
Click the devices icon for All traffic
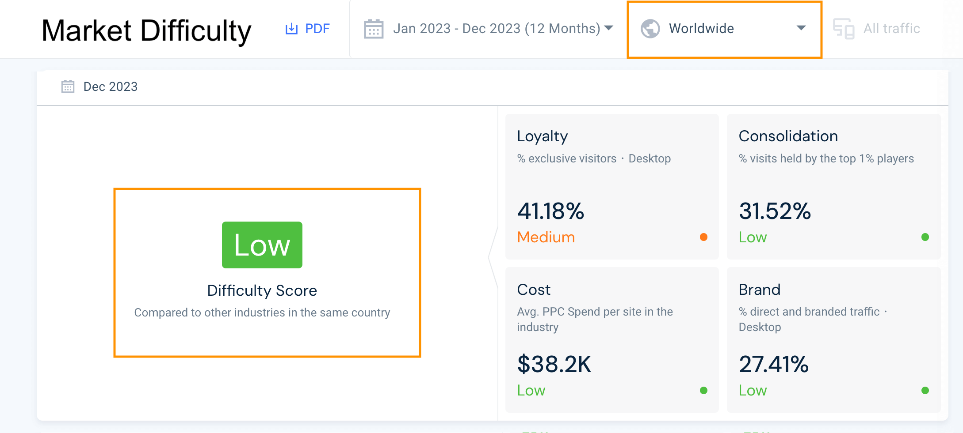[x=844, y=29]
